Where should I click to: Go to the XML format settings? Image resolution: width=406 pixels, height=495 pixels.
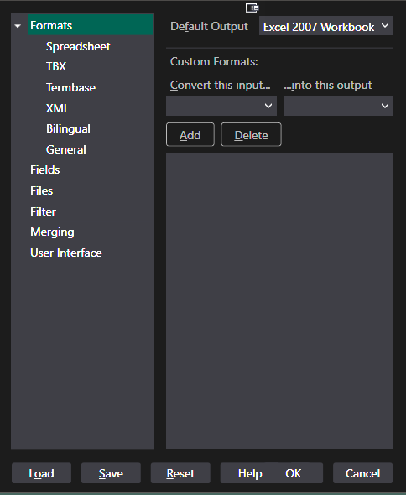click(x=58, y=108)
